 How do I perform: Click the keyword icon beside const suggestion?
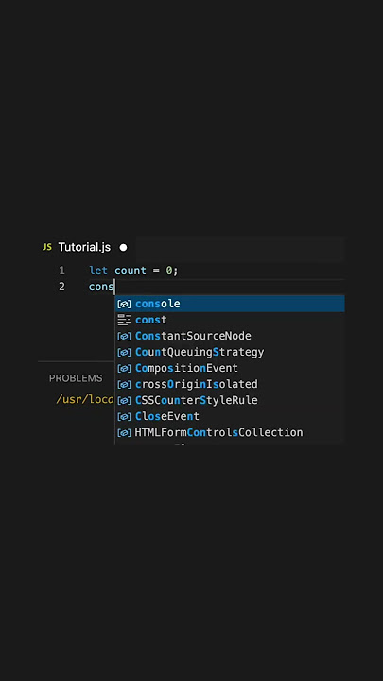pyautogui.click(x=124, y=320)
